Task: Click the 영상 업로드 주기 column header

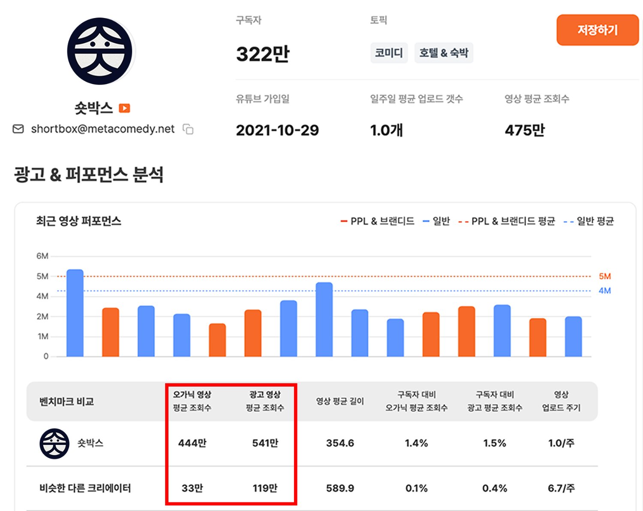Action: coord(561,401)
